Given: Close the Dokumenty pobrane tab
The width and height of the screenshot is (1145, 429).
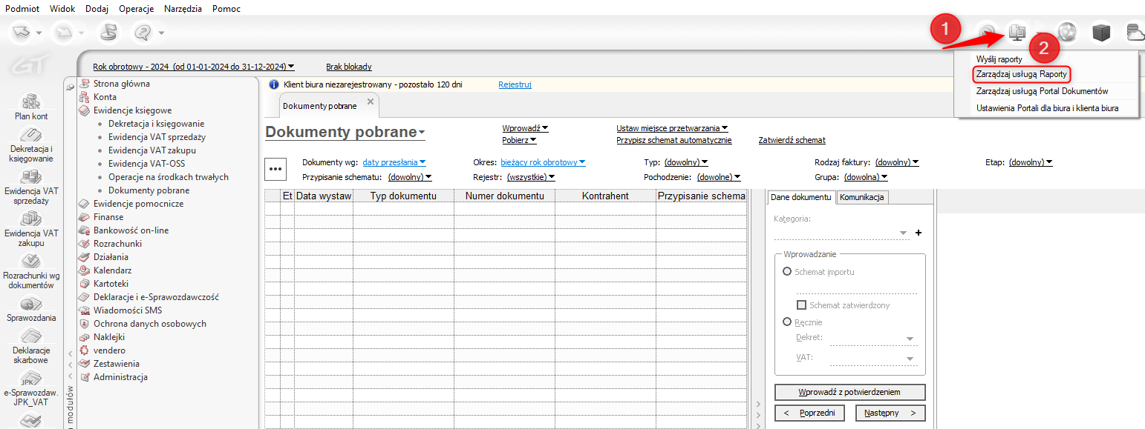Looking at the screenshot, I should 371,102.
